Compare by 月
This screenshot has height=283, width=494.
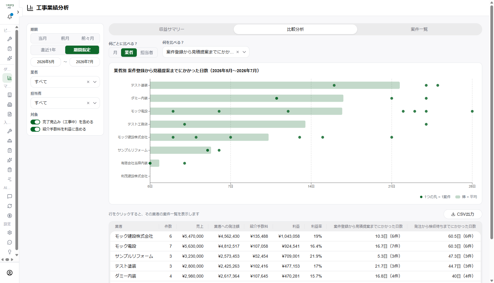coord(115,53)
